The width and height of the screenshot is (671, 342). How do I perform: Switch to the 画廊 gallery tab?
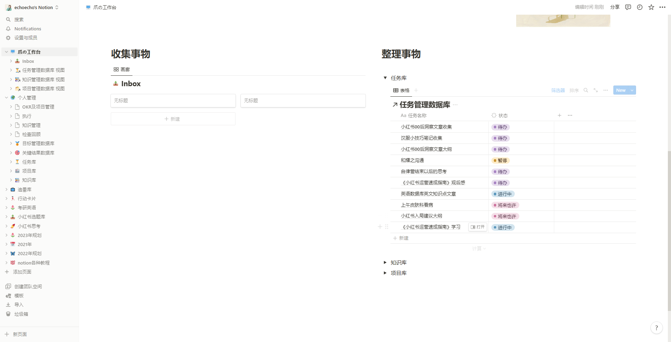click(122, 69)
